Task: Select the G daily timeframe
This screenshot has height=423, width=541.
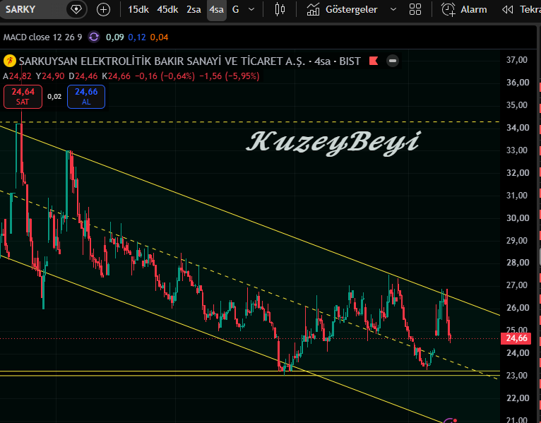Action: pyautogui.click(x=236, y=9)
